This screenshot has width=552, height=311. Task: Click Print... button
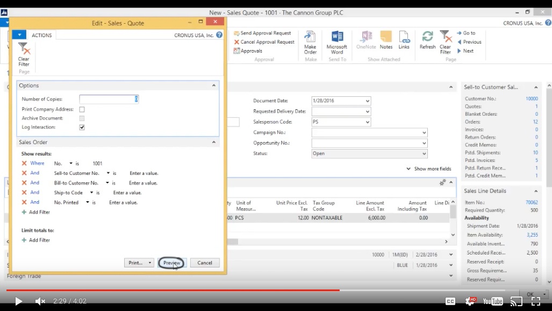coord(135,263)
